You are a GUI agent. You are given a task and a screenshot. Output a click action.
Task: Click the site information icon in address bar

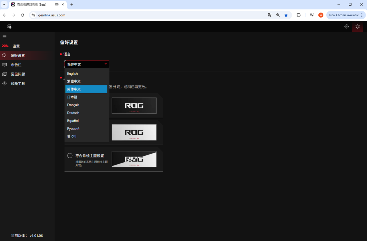[33, 15]
